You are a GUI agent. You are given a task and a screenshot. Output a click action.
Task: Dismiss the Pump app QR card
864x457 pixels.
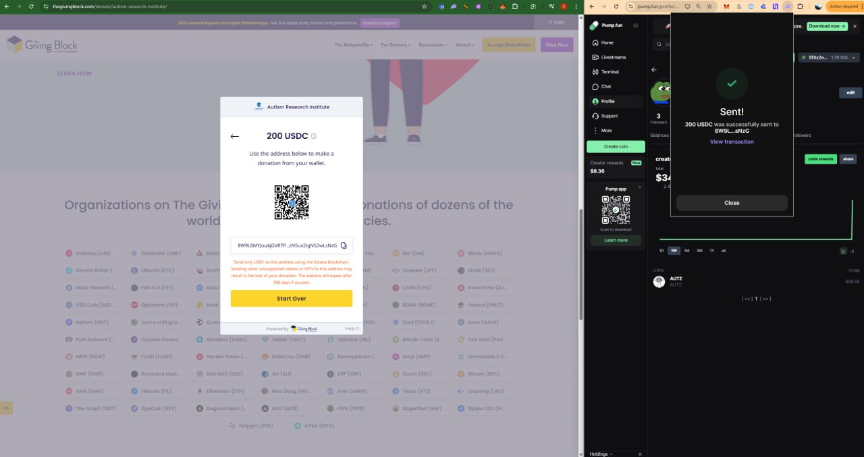[640, 187]
